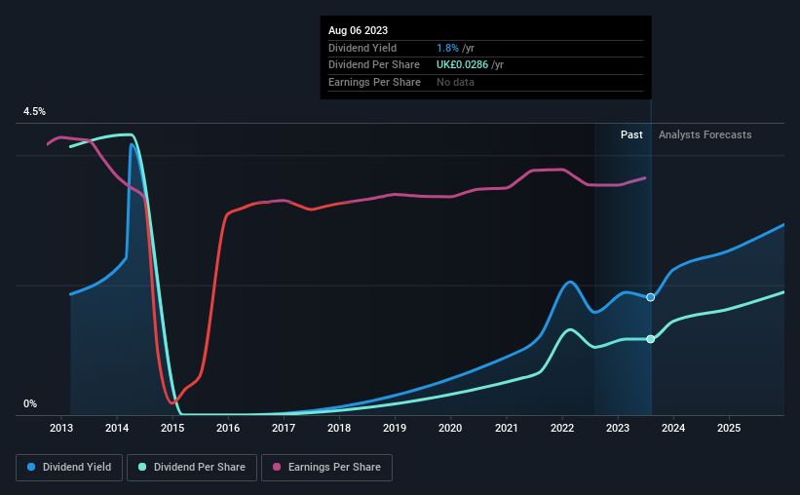Click the 2013 year axis label
Image resolution: width=800 pixels, height=495 pixels.
point(61,428)
